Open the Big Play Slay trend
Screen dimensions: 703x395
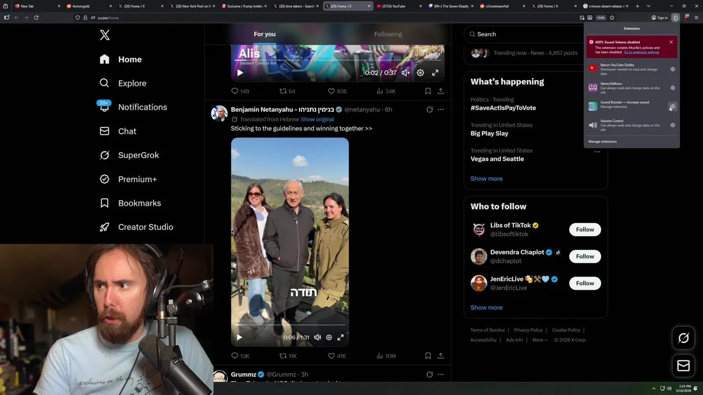coord(489,133)
